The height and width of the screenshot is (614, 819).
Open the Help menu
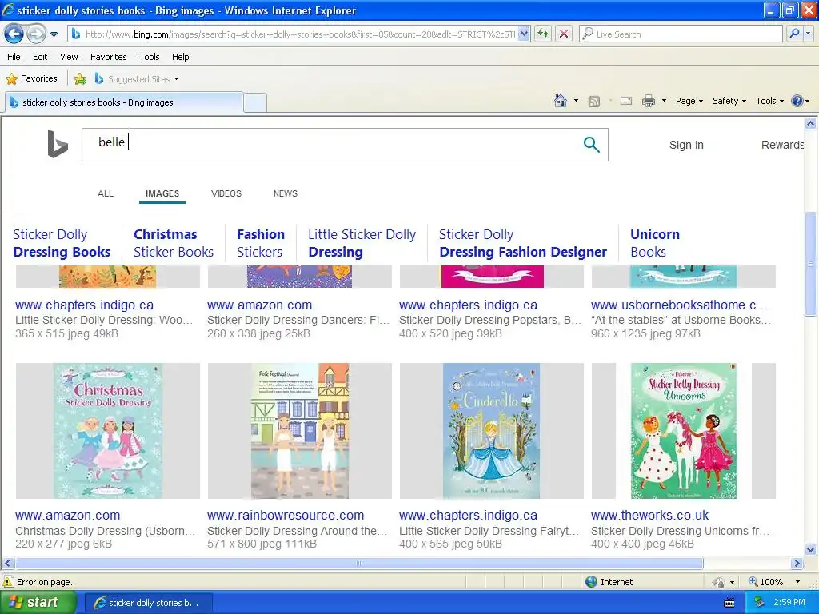pos(181,57)
